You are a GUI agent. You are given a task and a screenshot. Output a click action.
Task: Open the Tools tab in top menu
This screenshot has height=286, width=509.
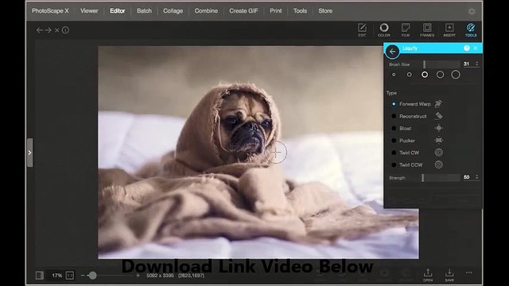pyautogui.click(x=300, y=10)
